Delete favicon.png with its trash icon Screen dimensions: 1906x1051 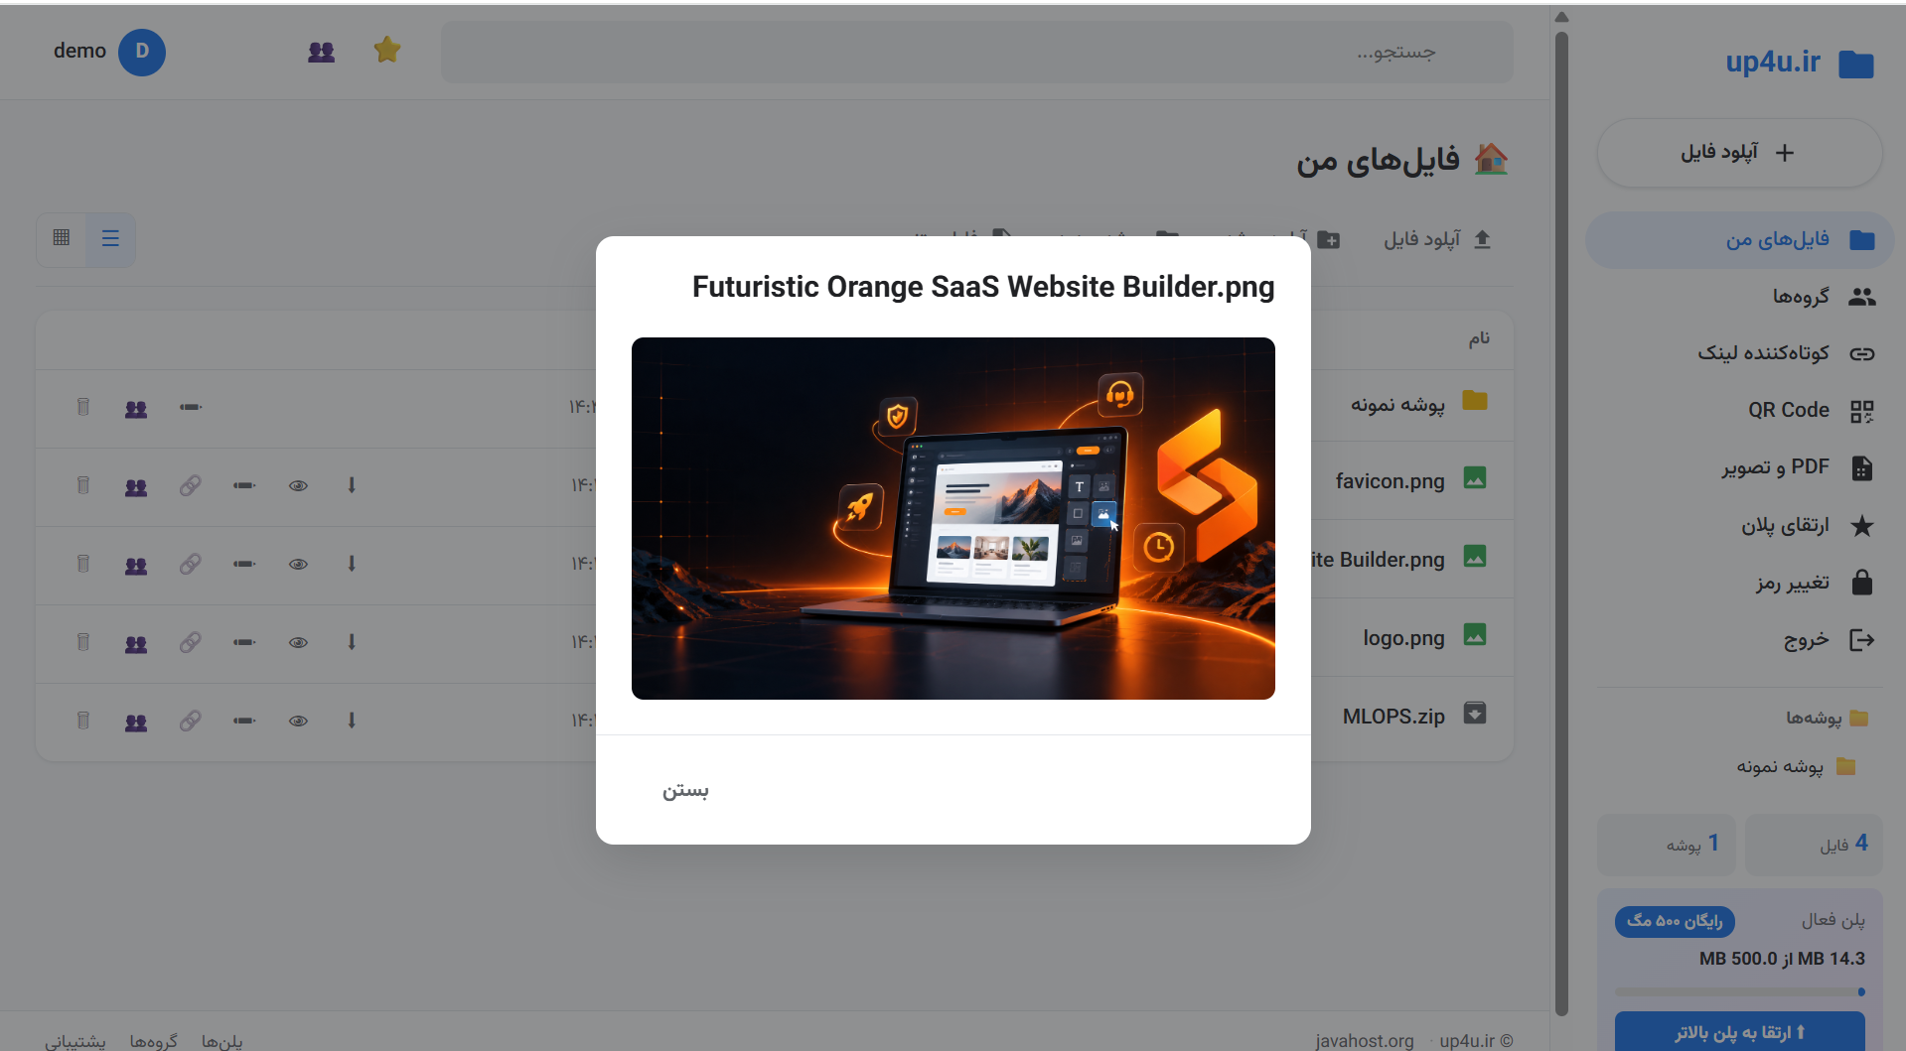[x=83, y=485]
